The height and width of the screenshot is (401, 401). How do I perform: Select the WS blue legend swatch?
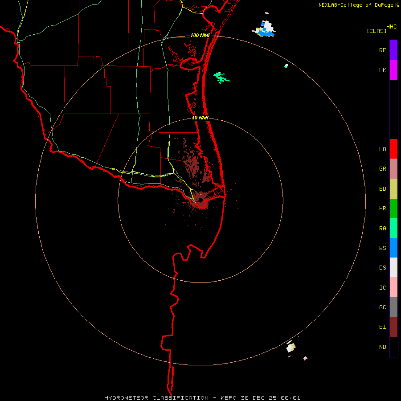pyautogui.click(x=393, y=248)
